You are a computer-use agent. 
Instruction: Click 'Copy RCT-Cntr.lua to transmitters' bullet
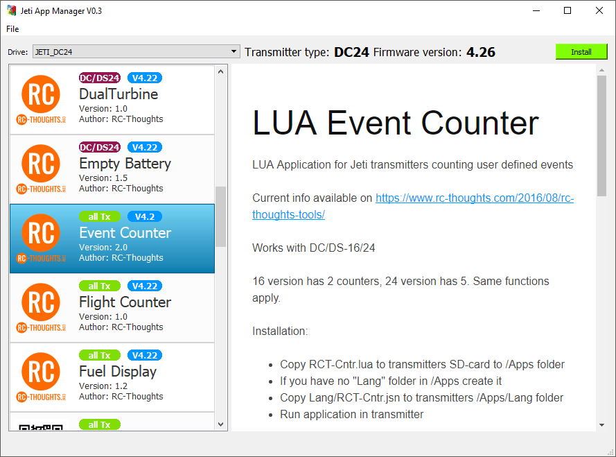(422, 364)
